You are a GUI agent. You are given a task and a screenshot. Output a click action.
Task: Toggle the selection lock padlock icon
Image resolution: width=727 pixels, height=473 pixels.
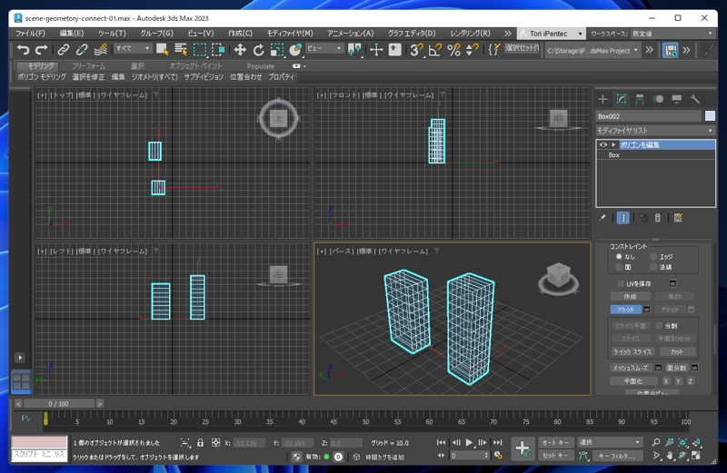[200, 442]
